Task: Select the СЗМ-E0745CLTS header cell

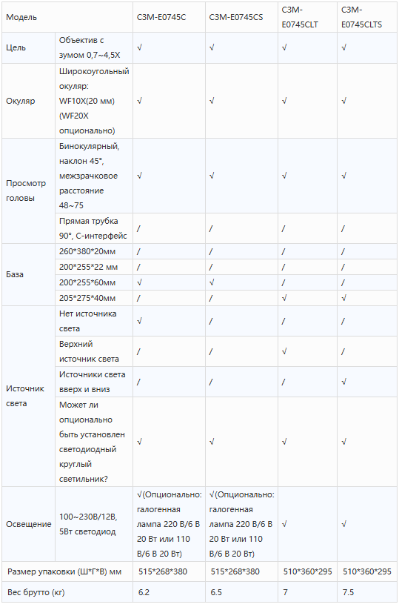Action: click(x=366, y=17)
